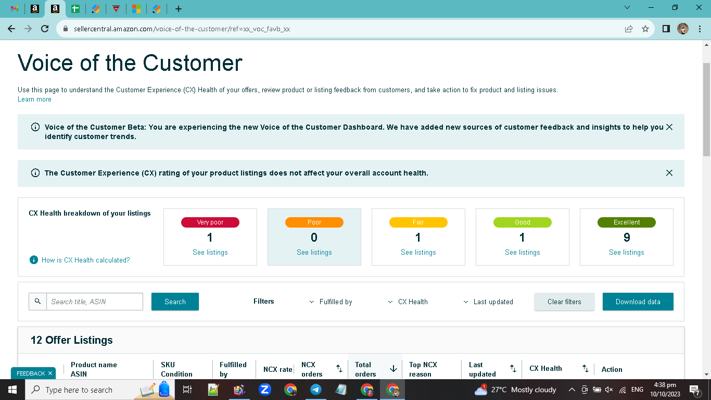Click Clear filters
This screenshot has width=711, height=400.
[564, 302]
